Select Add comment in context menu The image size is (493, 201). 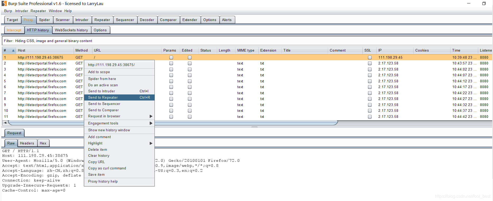[119, 137]
